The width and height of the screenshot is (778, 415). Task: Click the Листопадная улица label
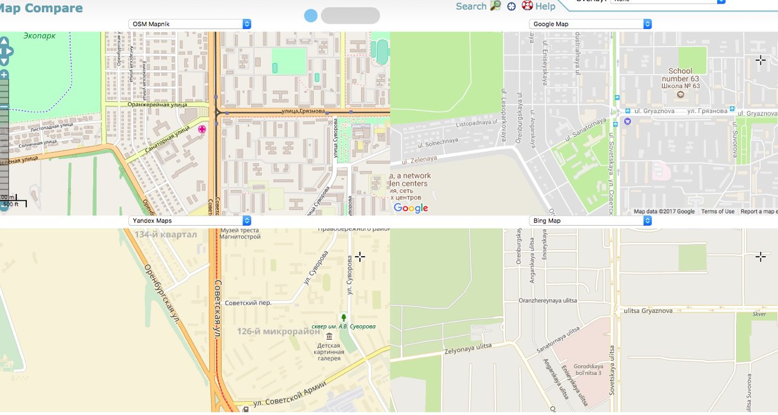(52, 128)
